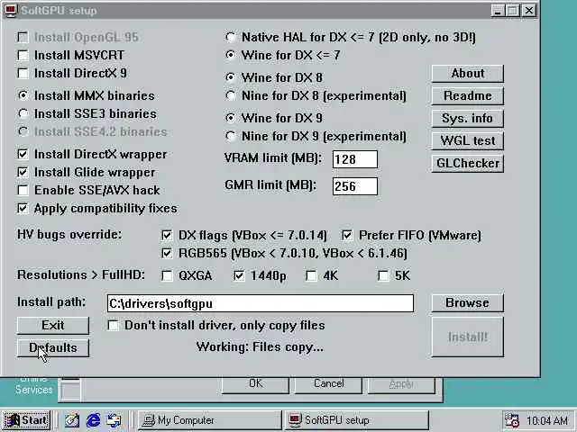Check Don't install driver, only copy files
This screenshot has height=432, width=577.
[113, 326]
